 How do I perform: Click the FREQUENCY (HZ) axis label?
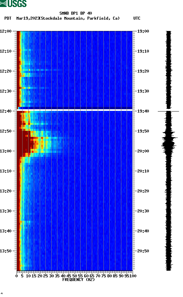coord(79,280)
